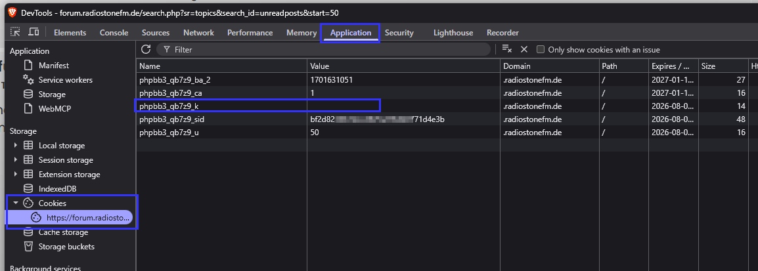Image resolution: width=758 pixels, height=271 pixels.
Task: Click the phpbb3_qb7z9_u value 50
Action: (x=314, y=132)
